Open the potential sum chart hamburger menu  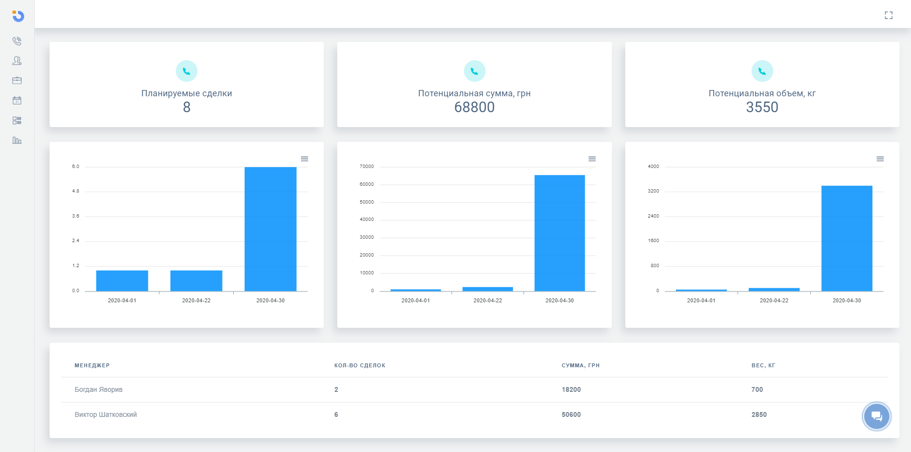[x=592, y=159]
